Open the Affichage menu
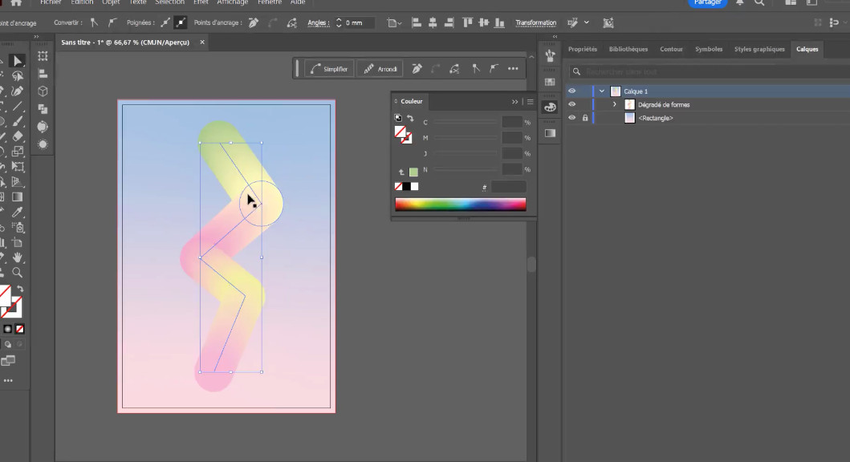This screenshot has height=462, width=850. pos(232,2)
